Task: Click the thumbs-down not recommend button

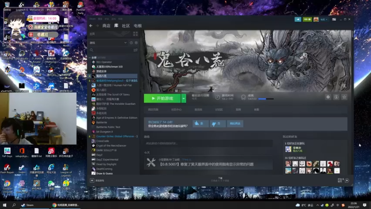Action: [217, 124]
